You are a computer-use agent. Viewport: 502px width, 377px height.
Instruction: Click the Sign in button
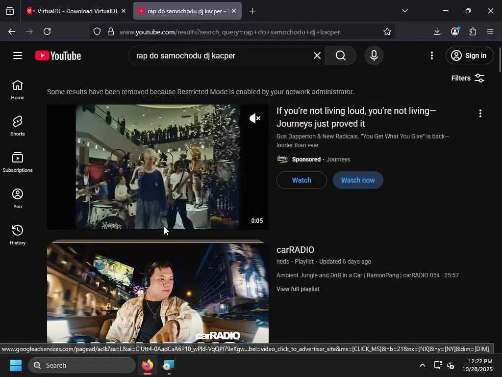(469, 55)
